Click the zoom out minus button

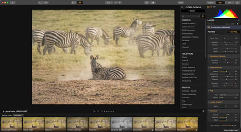[x=116, y=3]
